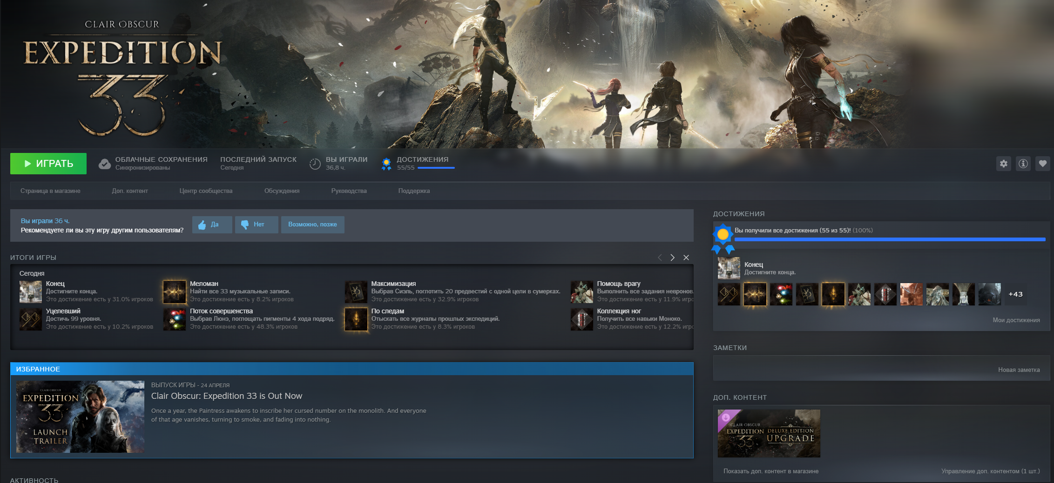
Task: Open the Поток совершенства achievement icon
Action: point(175,319)
